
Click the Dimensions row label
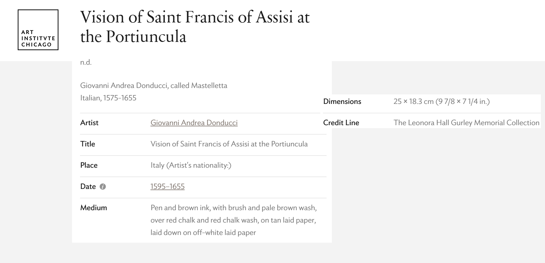[x=342, y=102]
